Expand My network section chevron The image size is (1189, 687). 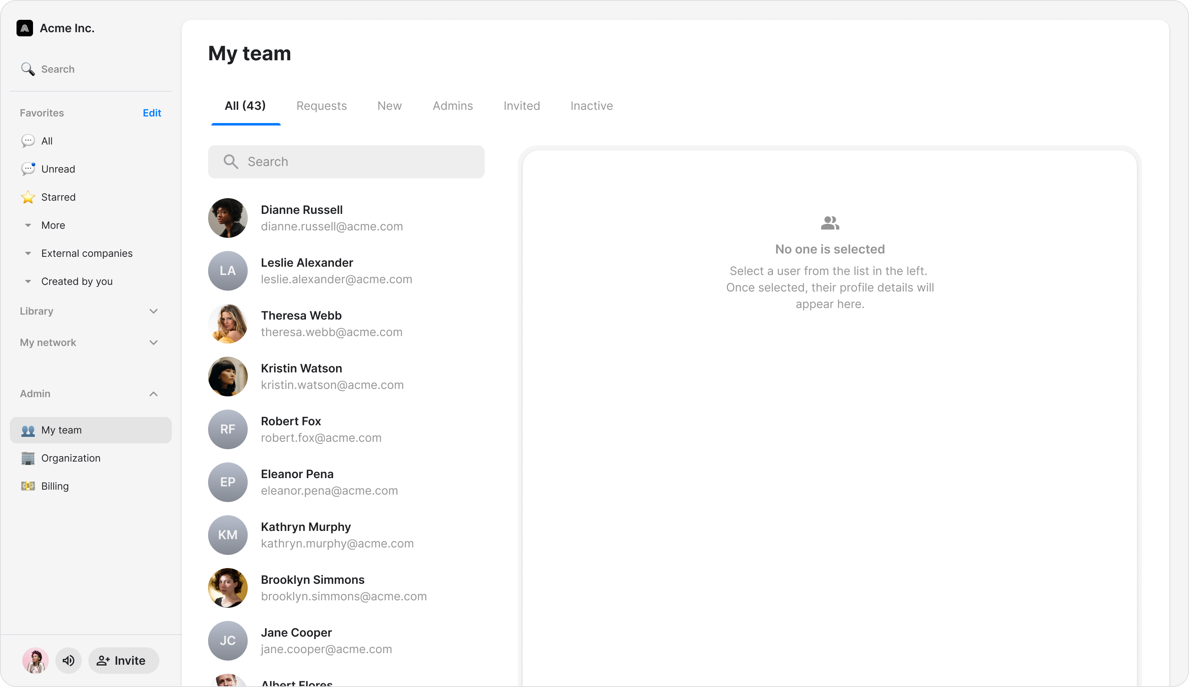pyautogui.click(x=153, y=343)
